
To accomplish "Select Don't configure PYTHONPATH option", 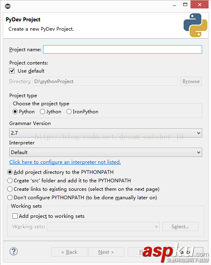I will pos(10,197).
